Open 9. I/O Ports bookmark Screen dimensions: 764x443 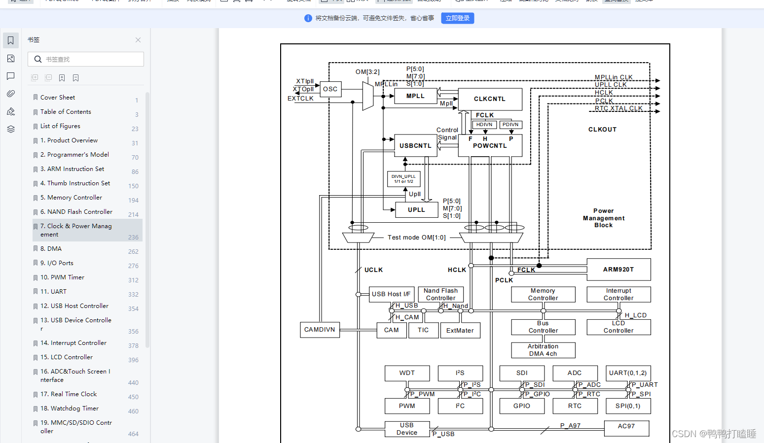pos(57,263)
